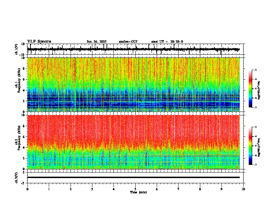Click the ch.2 frequency axis "8" tick label
Image resolution: width=274 pixels, height=212 pixels.
[x=24, y=126]
